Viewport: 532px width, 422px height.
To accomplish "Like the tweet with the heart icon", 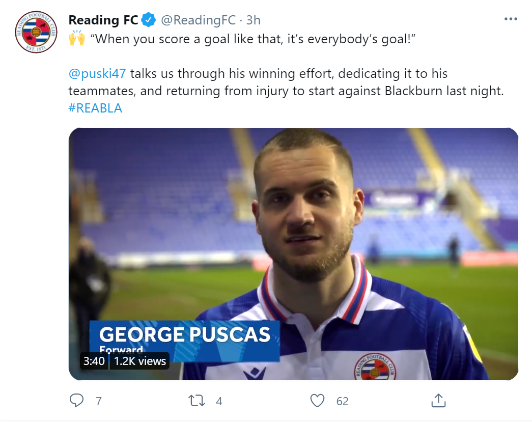I will coord(317,401).
